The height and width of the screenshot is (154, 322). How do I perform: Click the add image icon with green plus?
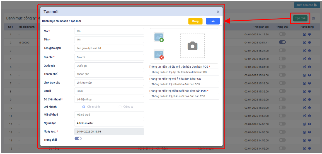pyautogui.click(x=159, y=37)
